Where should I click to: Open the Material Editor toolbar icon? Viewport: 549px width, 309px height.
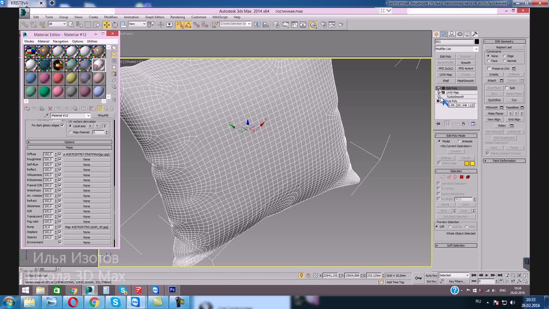coord(314,24)
